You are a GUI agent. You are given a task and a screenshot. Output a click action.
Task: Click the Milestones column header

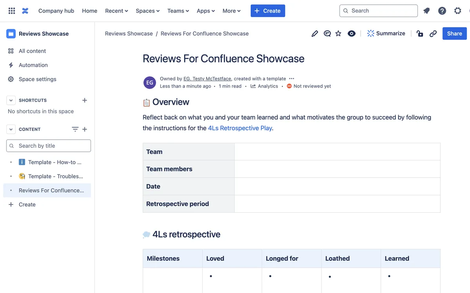(x=173, y=259)
